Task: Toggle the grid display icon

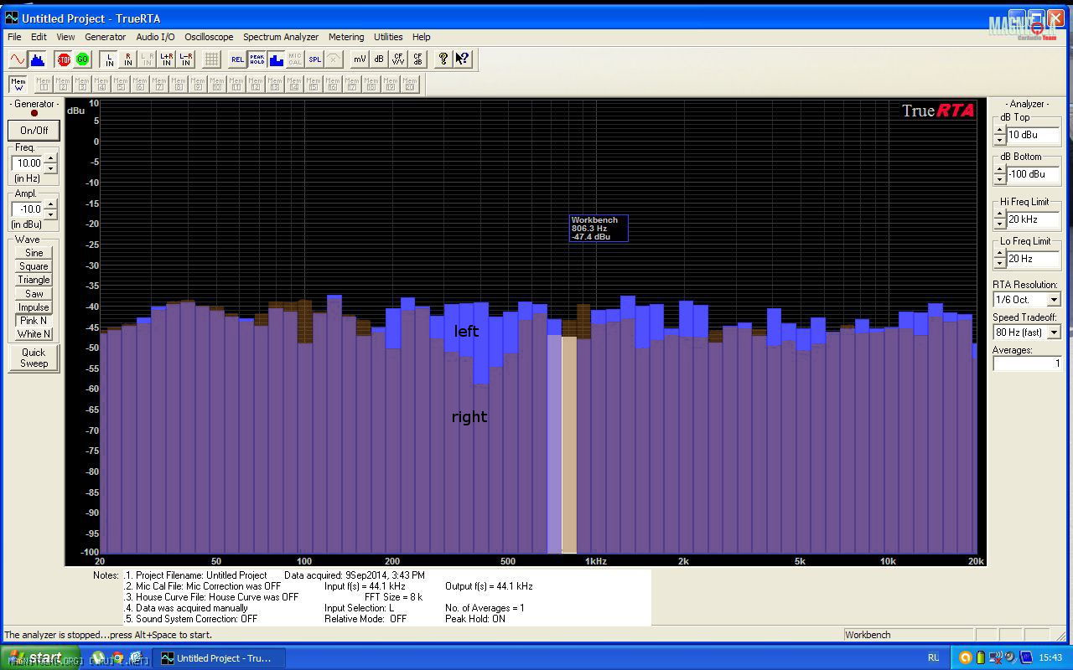Action: point(212,59)
